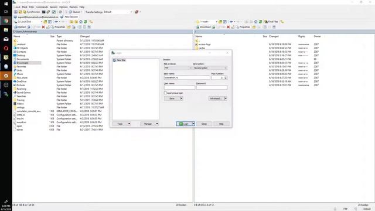375x211 pixels.
Task: Click the Task View icon in taskbar
Action: point(6,12)
